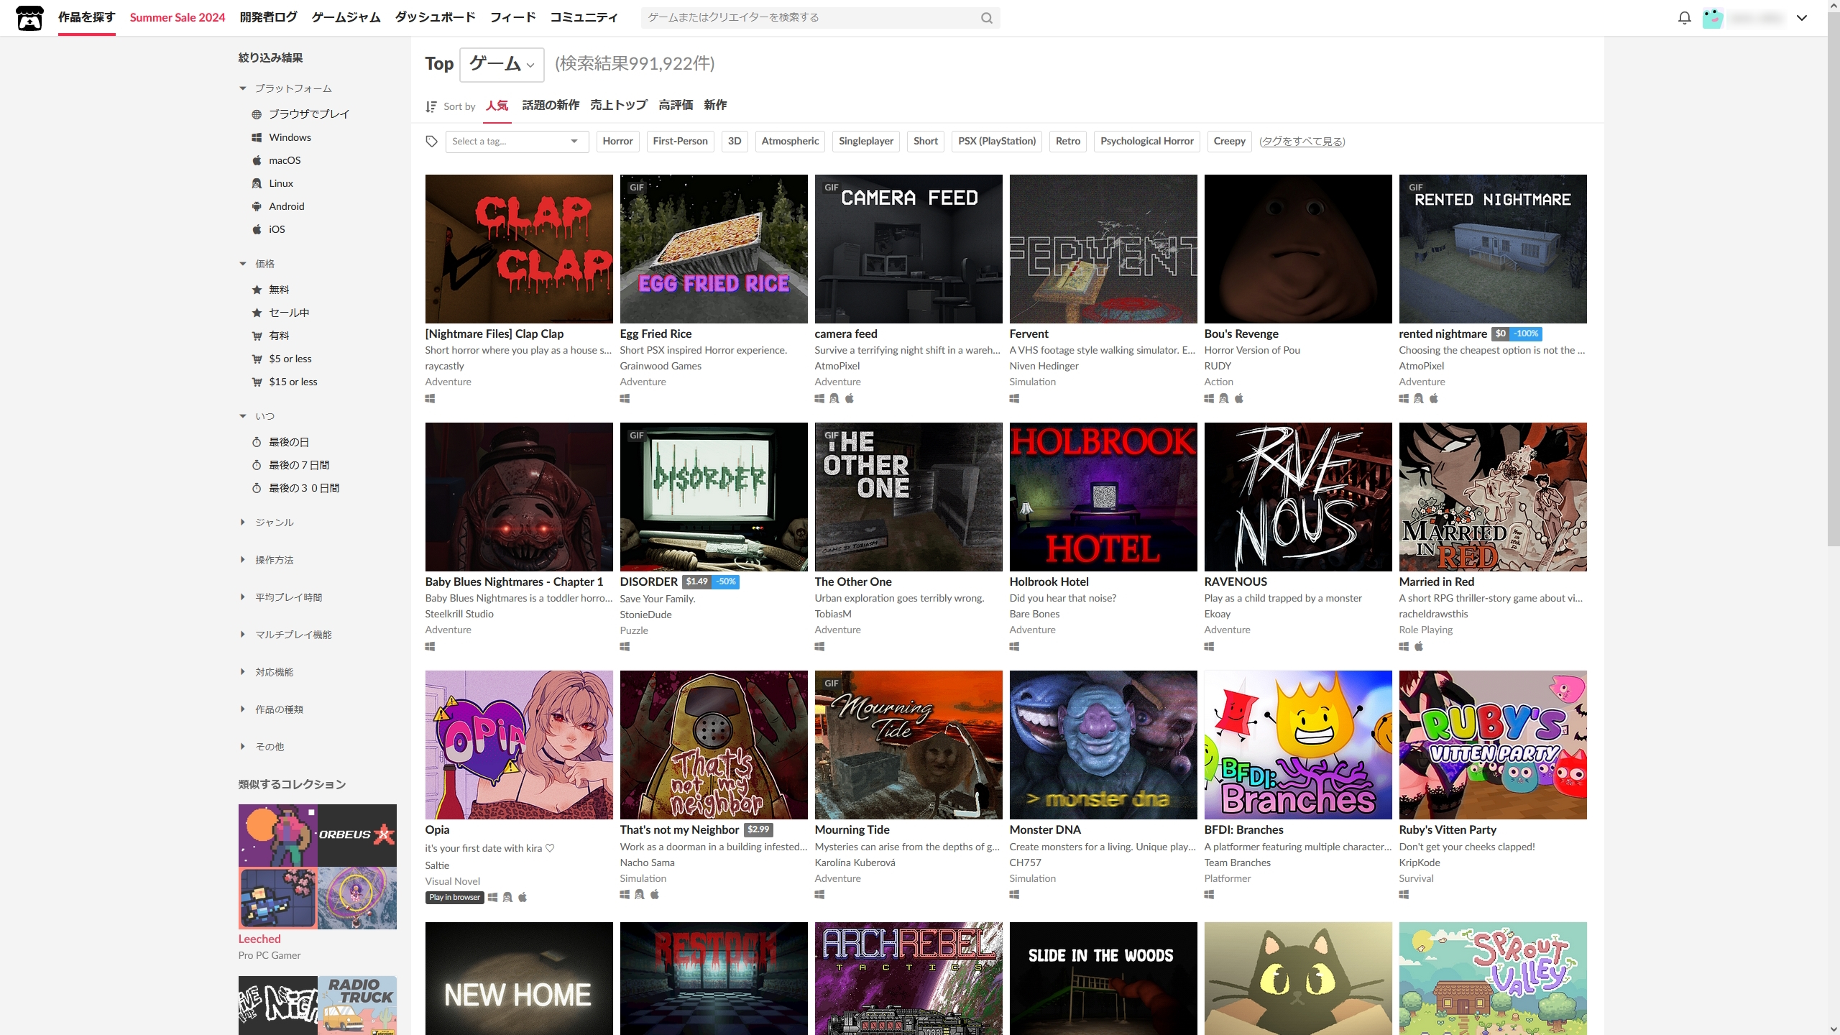Select the 無料 price filter
This screenshot has height=1035, width=1840.
(279, 290)
